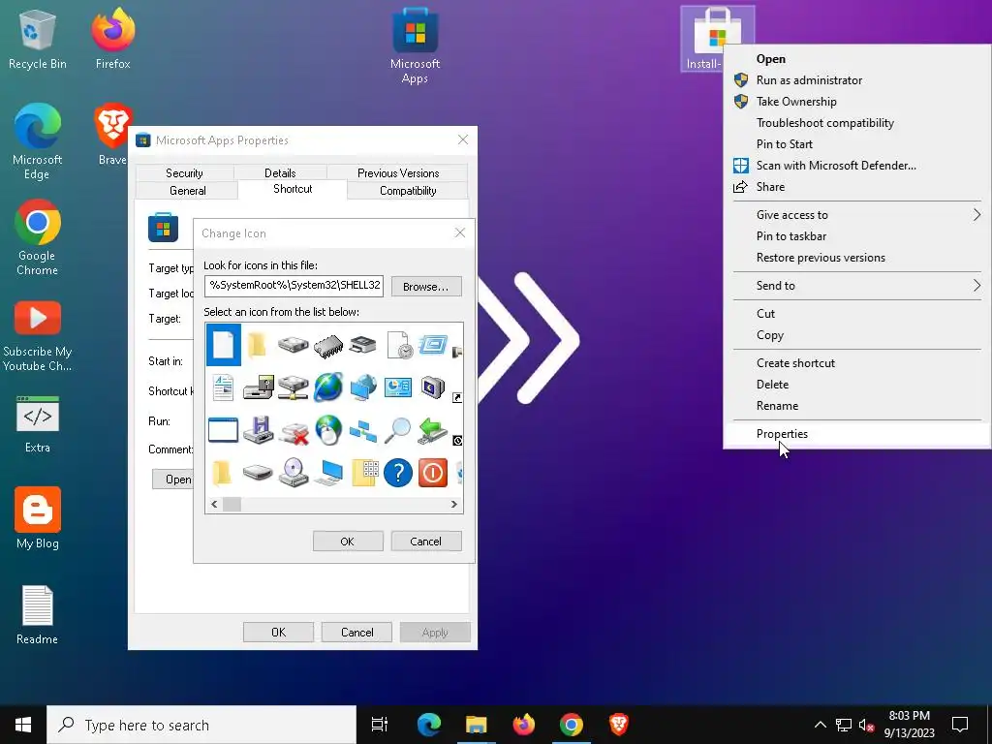Select the formatted text document icon
This screenshot has width=992, height=744.
(223, 387)
